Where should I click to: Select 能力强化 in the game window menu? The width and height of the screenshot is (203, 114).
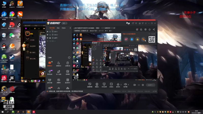(x=30, y=52)
